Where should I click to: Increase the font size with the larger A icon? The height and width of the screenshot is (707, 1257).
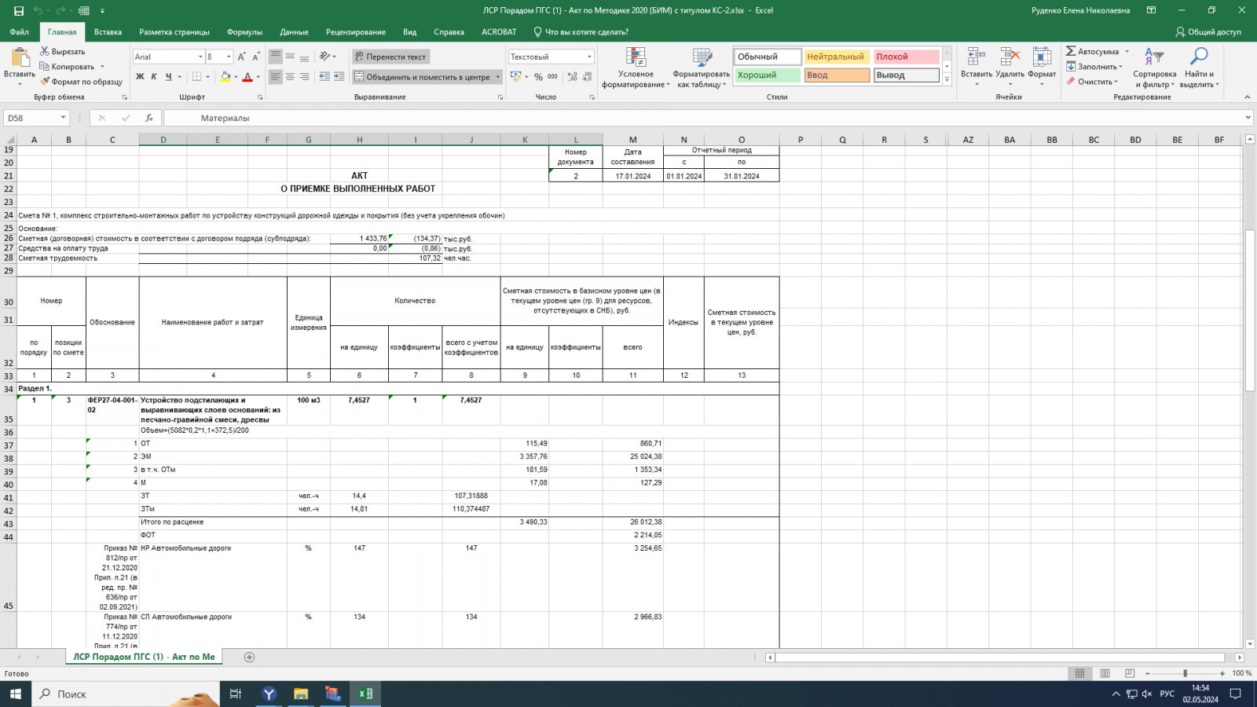click(242, 57)
